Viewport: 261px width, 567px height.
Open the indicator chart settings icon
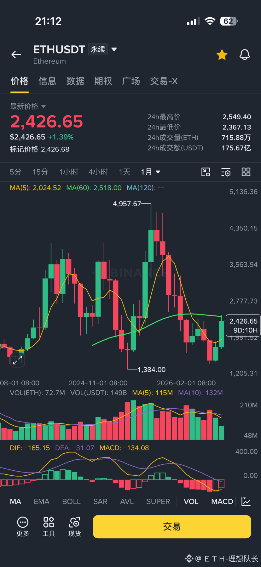pyautogui.click(x=246, y=502)
